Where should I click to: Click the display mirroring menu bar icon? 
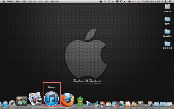[117, 1]
